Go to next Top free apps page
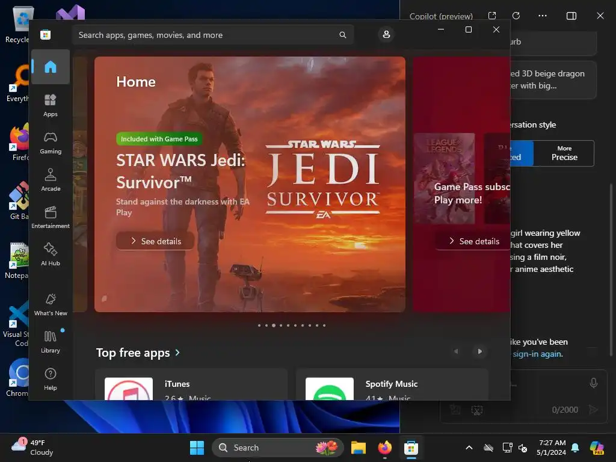Image resolution: width=616 pixels, height=462 pixels. [479, 351]
